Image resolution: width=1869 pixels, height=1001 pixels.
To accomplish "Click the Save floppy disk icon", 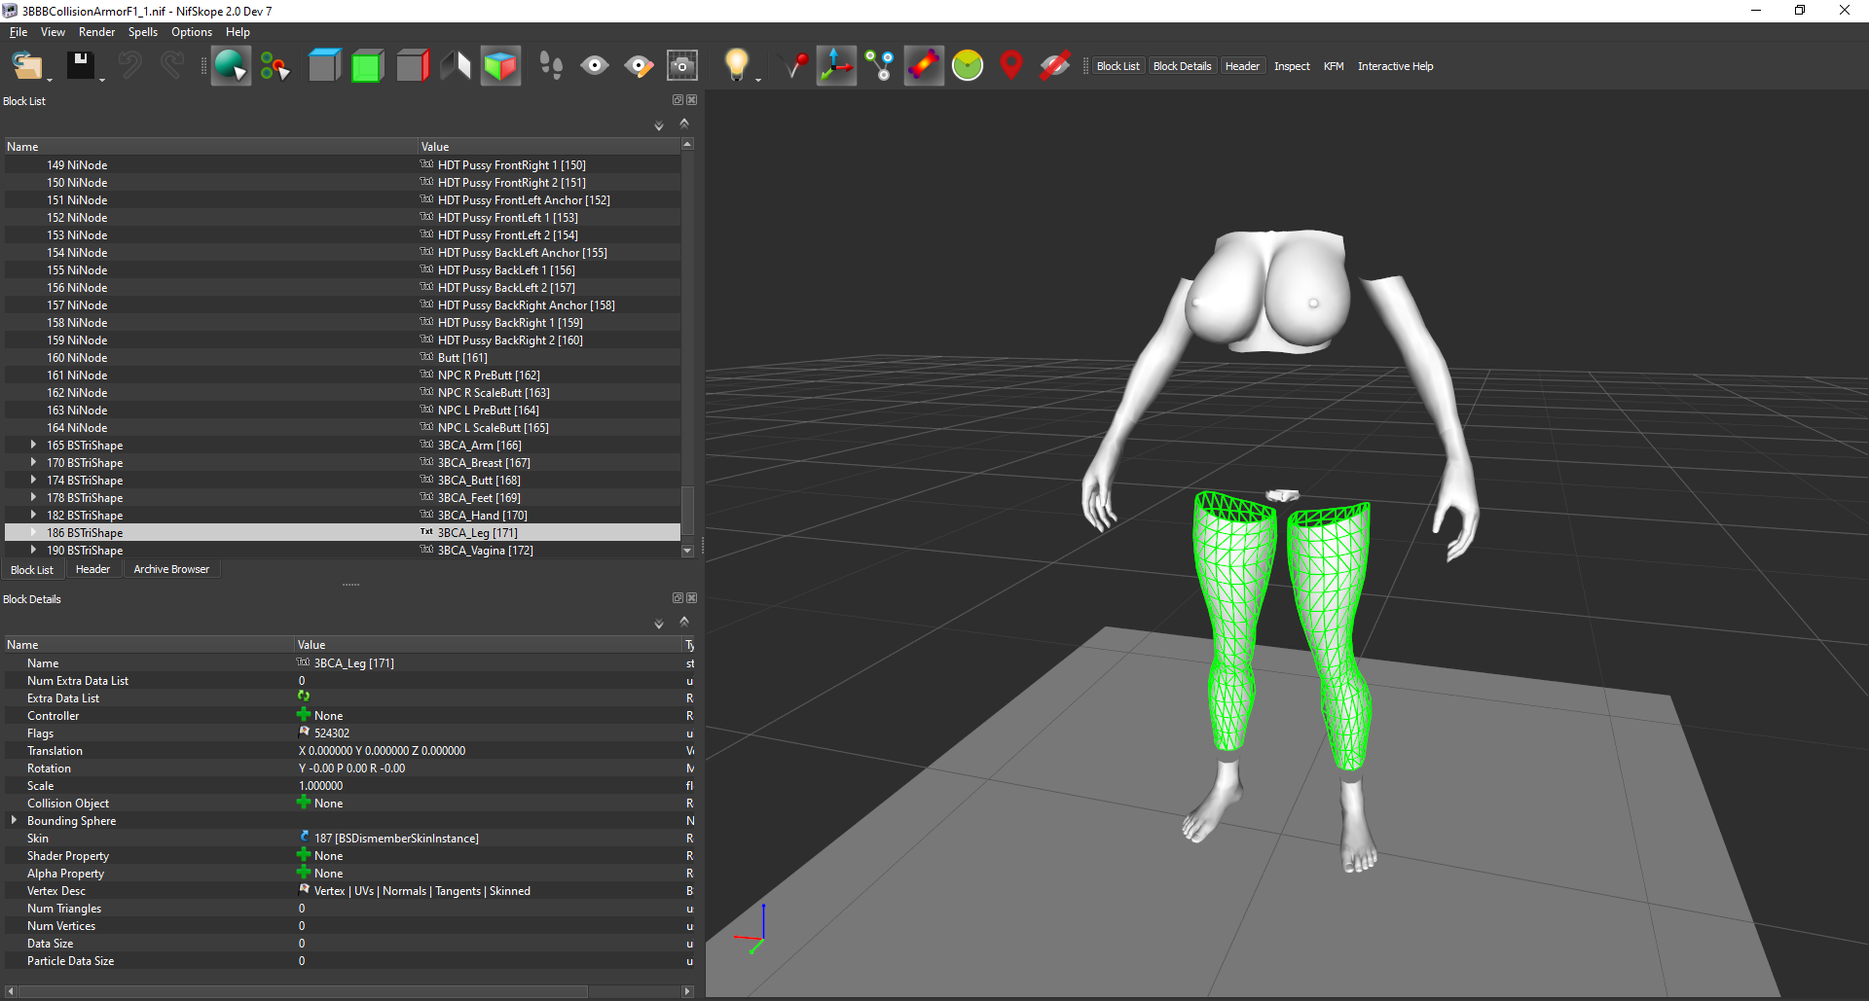I will [x=80, y=65].
